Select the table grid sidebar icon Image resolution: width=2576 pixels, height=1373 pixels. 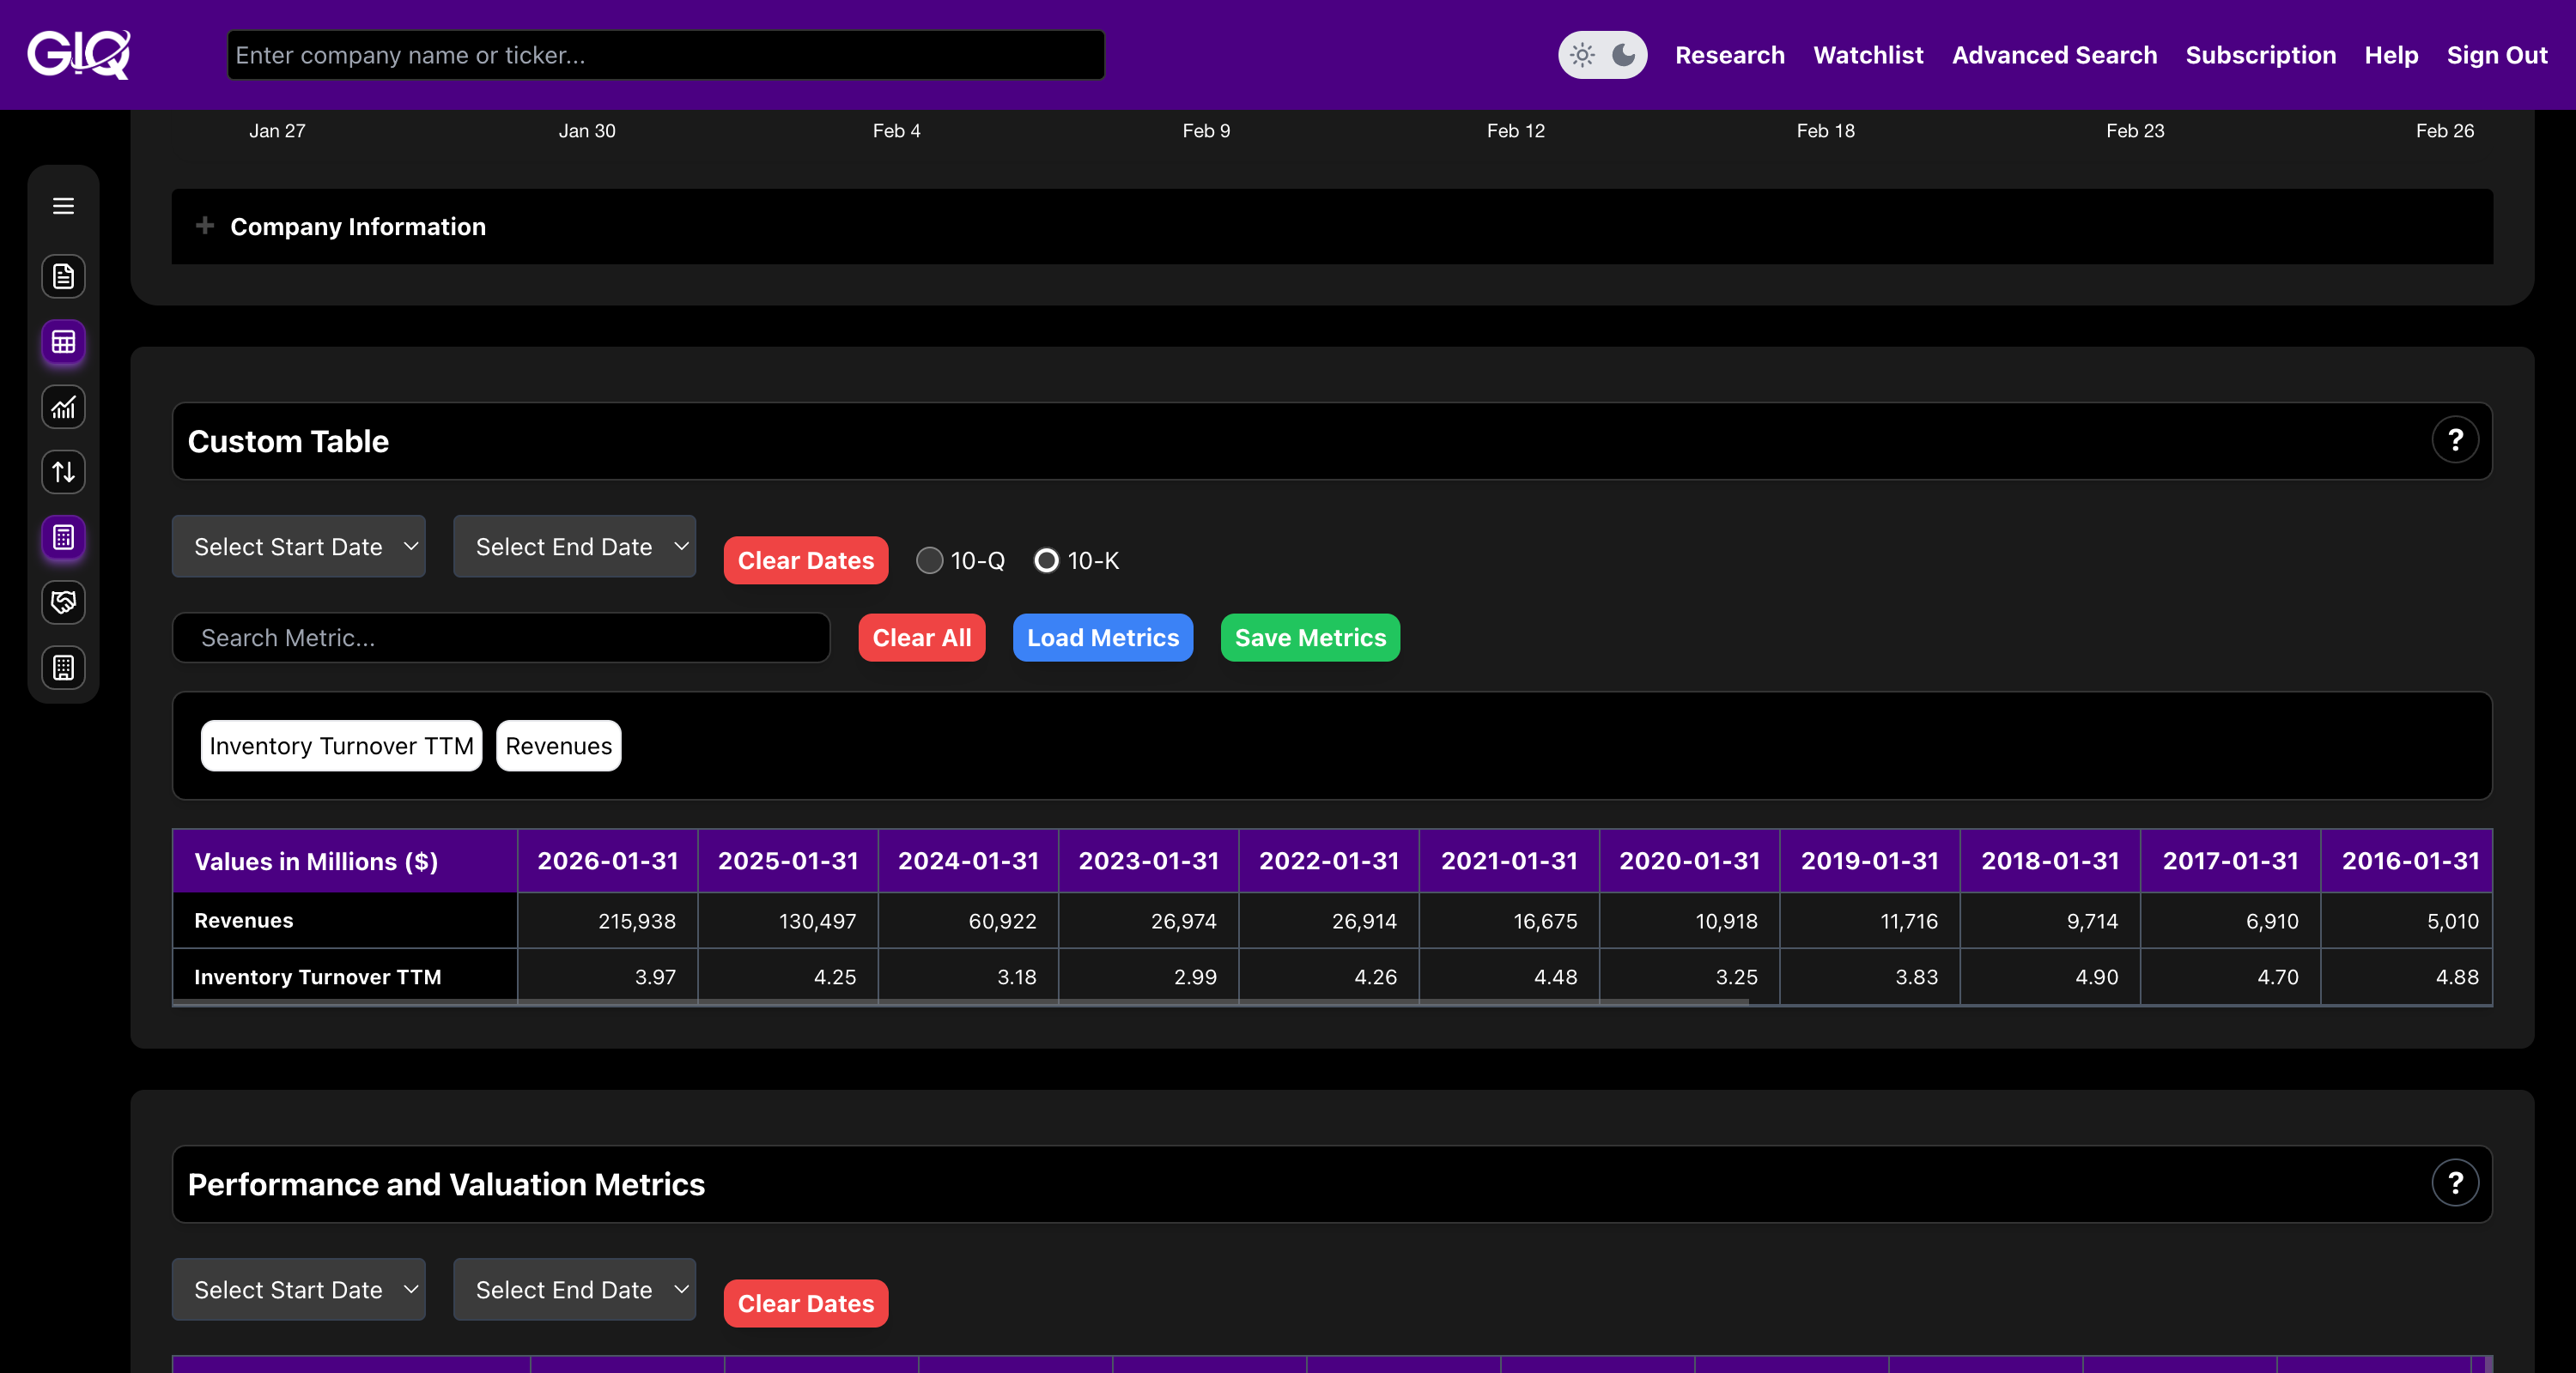point(63,342)
